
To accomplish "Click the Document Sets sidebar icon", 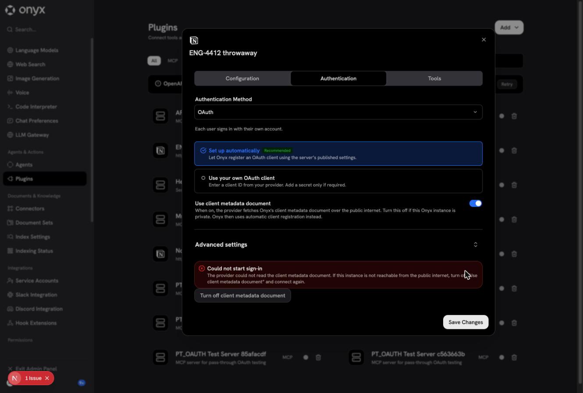I will (10, 223).
